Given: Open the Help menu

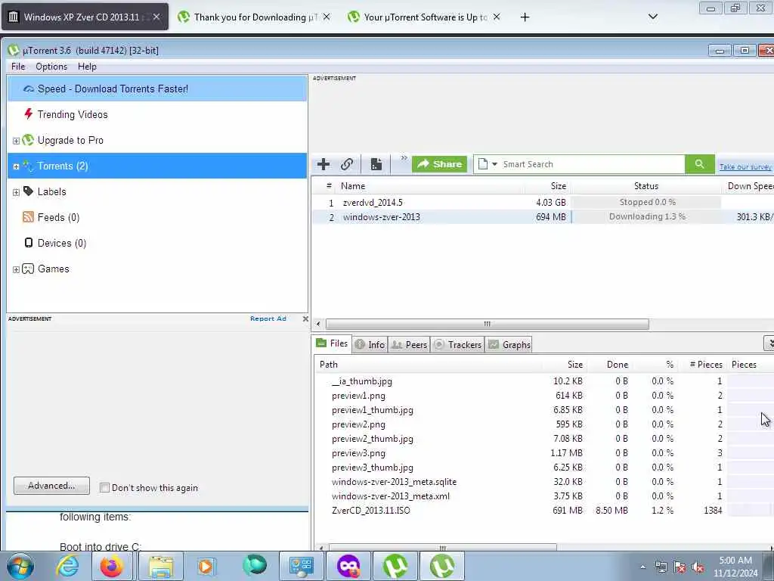Looking at the screenshot, I should (x=87, y=67).
